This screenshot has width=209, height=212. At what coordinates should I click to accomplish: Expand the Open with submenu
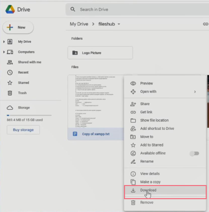195,92
